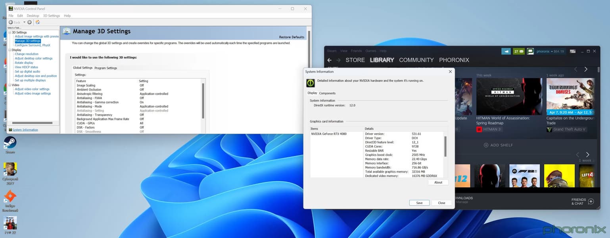Select Change resolution task
The image size is (610, 238).
[x=27, y=54]
